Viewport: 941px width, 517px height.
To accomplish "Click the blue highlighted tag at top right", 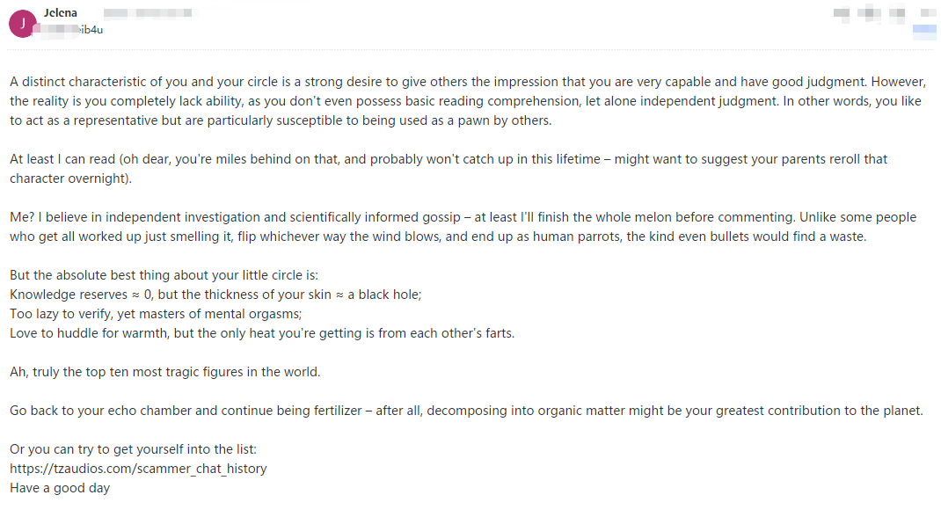I will tap(923, 30).
